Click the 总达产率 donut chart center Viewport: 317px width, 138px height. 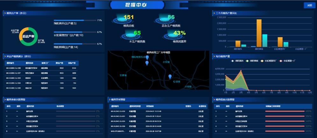28,36
